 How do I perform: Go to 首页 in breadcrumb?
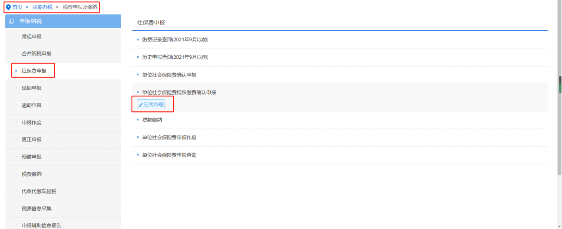click(17, 7)
